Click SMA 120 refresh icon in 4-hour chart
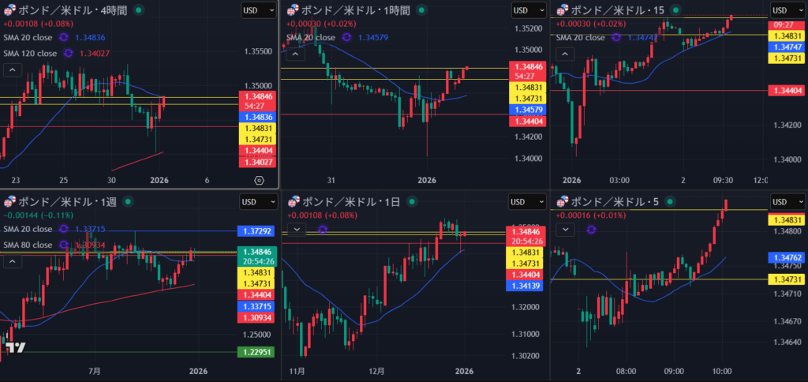Image resolution: width=808 pixels, height=382 pixels. point(68,54)
